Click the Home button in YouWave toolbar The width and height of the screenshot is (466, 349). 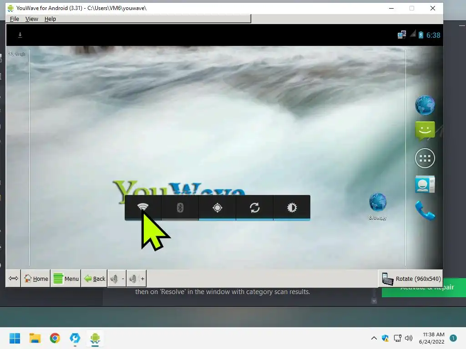[35, 279]
